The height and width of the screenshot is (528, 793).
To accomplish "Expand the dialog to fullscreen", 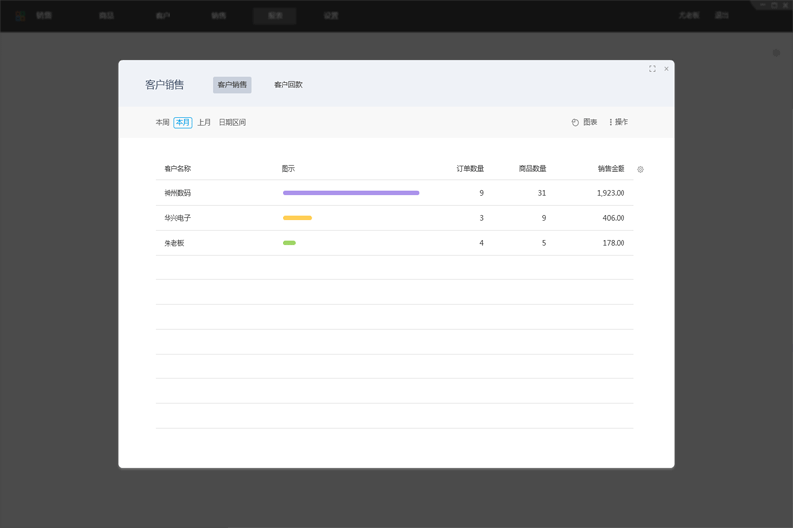I will (x=652, y=69).
